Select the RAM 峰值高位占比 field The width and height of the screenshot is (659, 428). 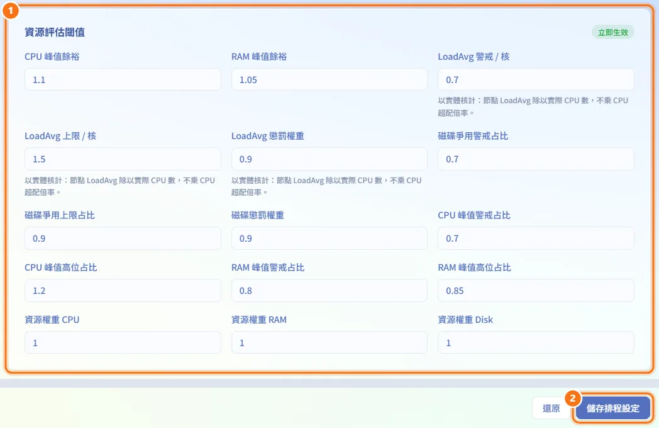click(536, 290)
